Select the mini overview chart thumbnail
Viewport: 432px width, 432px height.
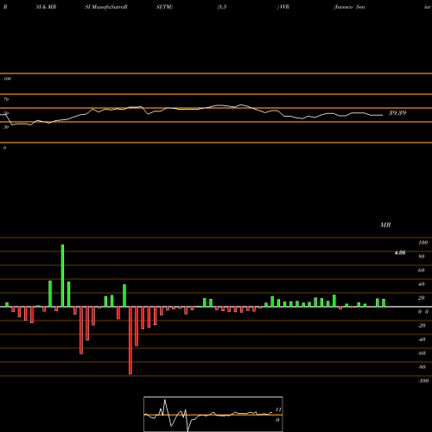pos(213,414)
